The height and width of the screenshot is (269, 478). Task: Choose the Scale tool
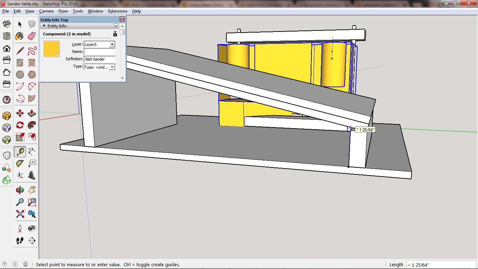click(20, 137)
